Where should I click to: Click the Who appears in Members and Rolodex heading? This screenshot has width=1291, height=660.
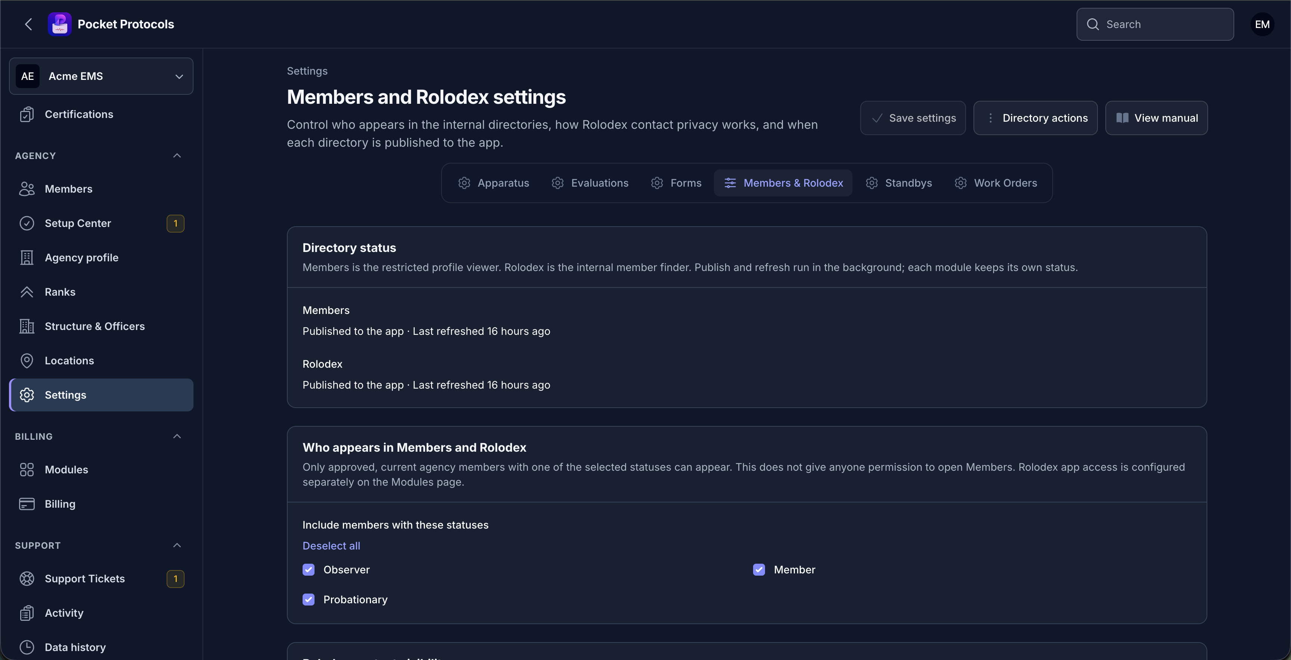[415, 448]
